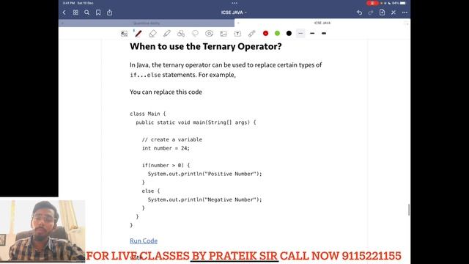Click the heading 'When to use the Ternary Operator?'
Screen dimensions: 469x264
[x=206, y=46]
